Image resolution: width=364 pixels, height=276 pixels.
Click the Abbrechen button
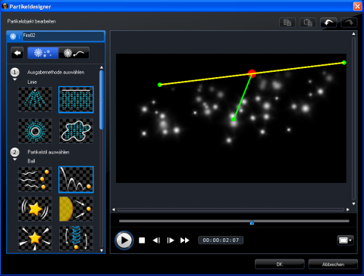(x=333, y=264)
